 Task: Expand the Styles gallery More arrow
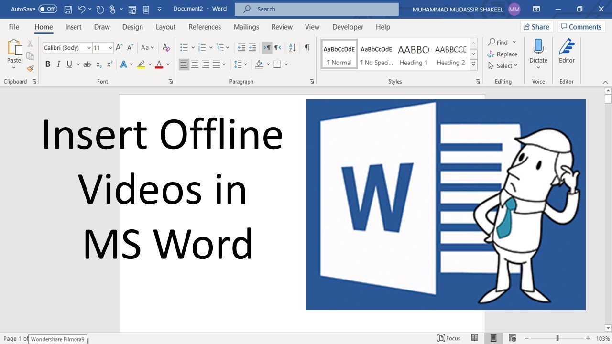tap(473, 64)
